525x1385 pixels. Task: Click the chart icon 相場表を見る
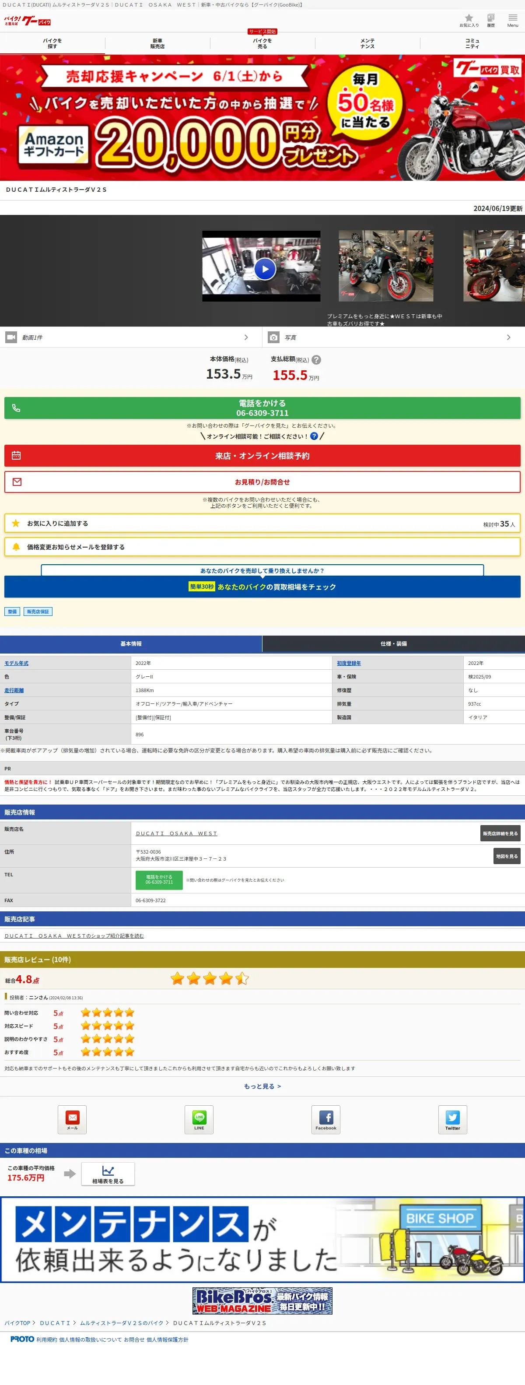(108, 1174)
